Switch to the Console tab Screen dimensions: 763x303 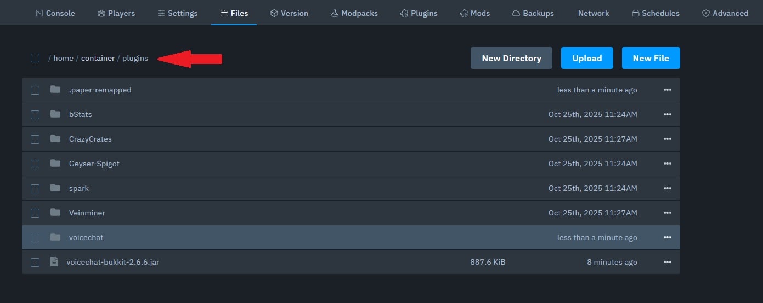55,13
